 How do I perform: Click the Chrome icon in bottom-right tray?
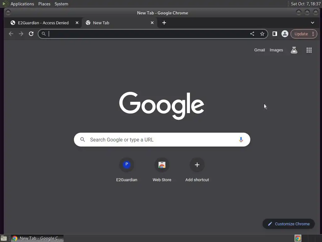298,238
